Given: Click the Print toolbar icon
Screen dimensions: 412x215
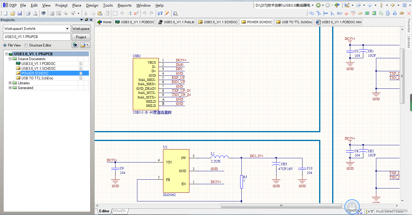Looking at the screenshot, I should pos(28,13).
